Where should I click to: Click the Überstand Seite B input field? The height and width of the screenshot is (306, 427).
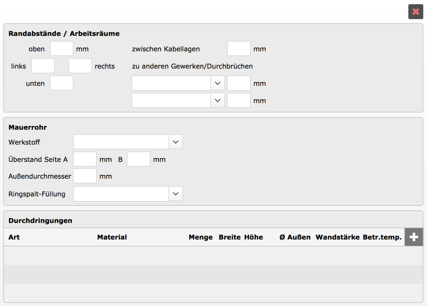pos(138,159)
